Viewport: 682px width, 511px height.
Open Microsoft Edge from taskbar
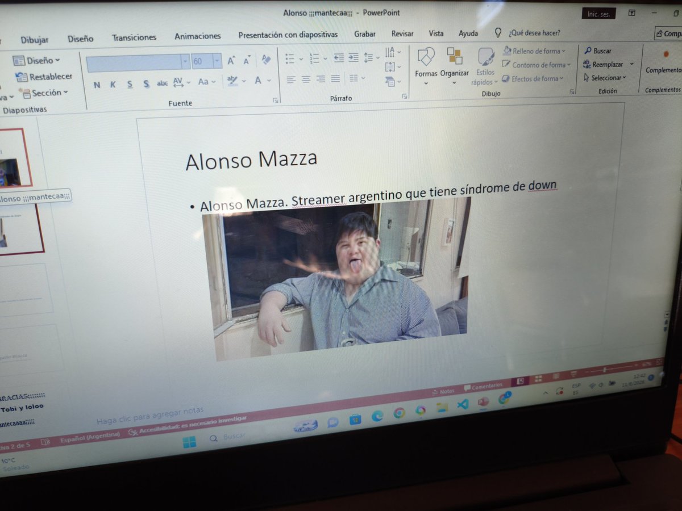(x=377, y=416)
